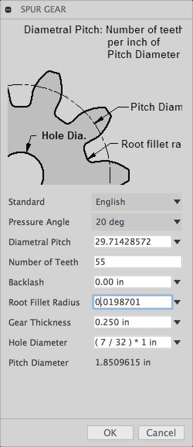Click the Pitch Diameter value 1.8509615 in
Screen dimensions: 193x447
(123, 363)
